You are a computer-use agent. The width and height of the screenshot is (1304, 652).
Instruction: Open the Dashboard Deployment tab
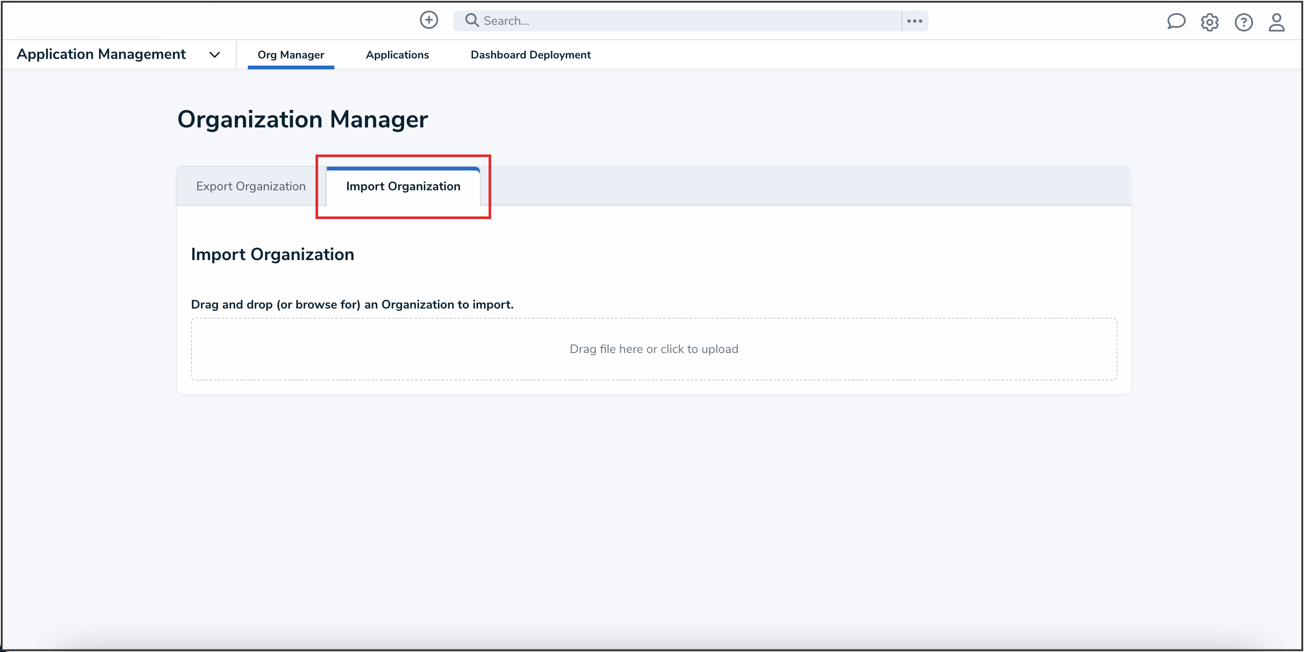tap(531, 55)
